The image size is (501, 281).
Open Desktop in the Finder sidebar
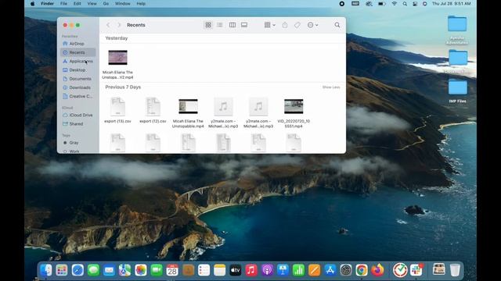77,69
